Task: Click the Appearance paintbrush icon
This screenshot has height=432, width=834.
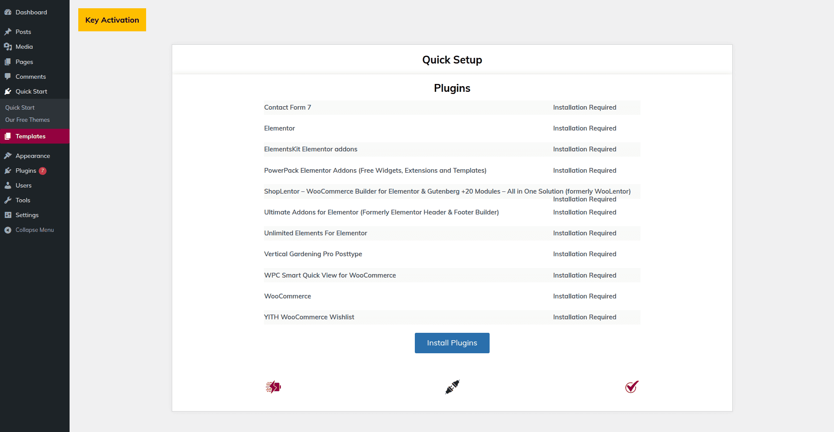Action: (x=8, y=156)
